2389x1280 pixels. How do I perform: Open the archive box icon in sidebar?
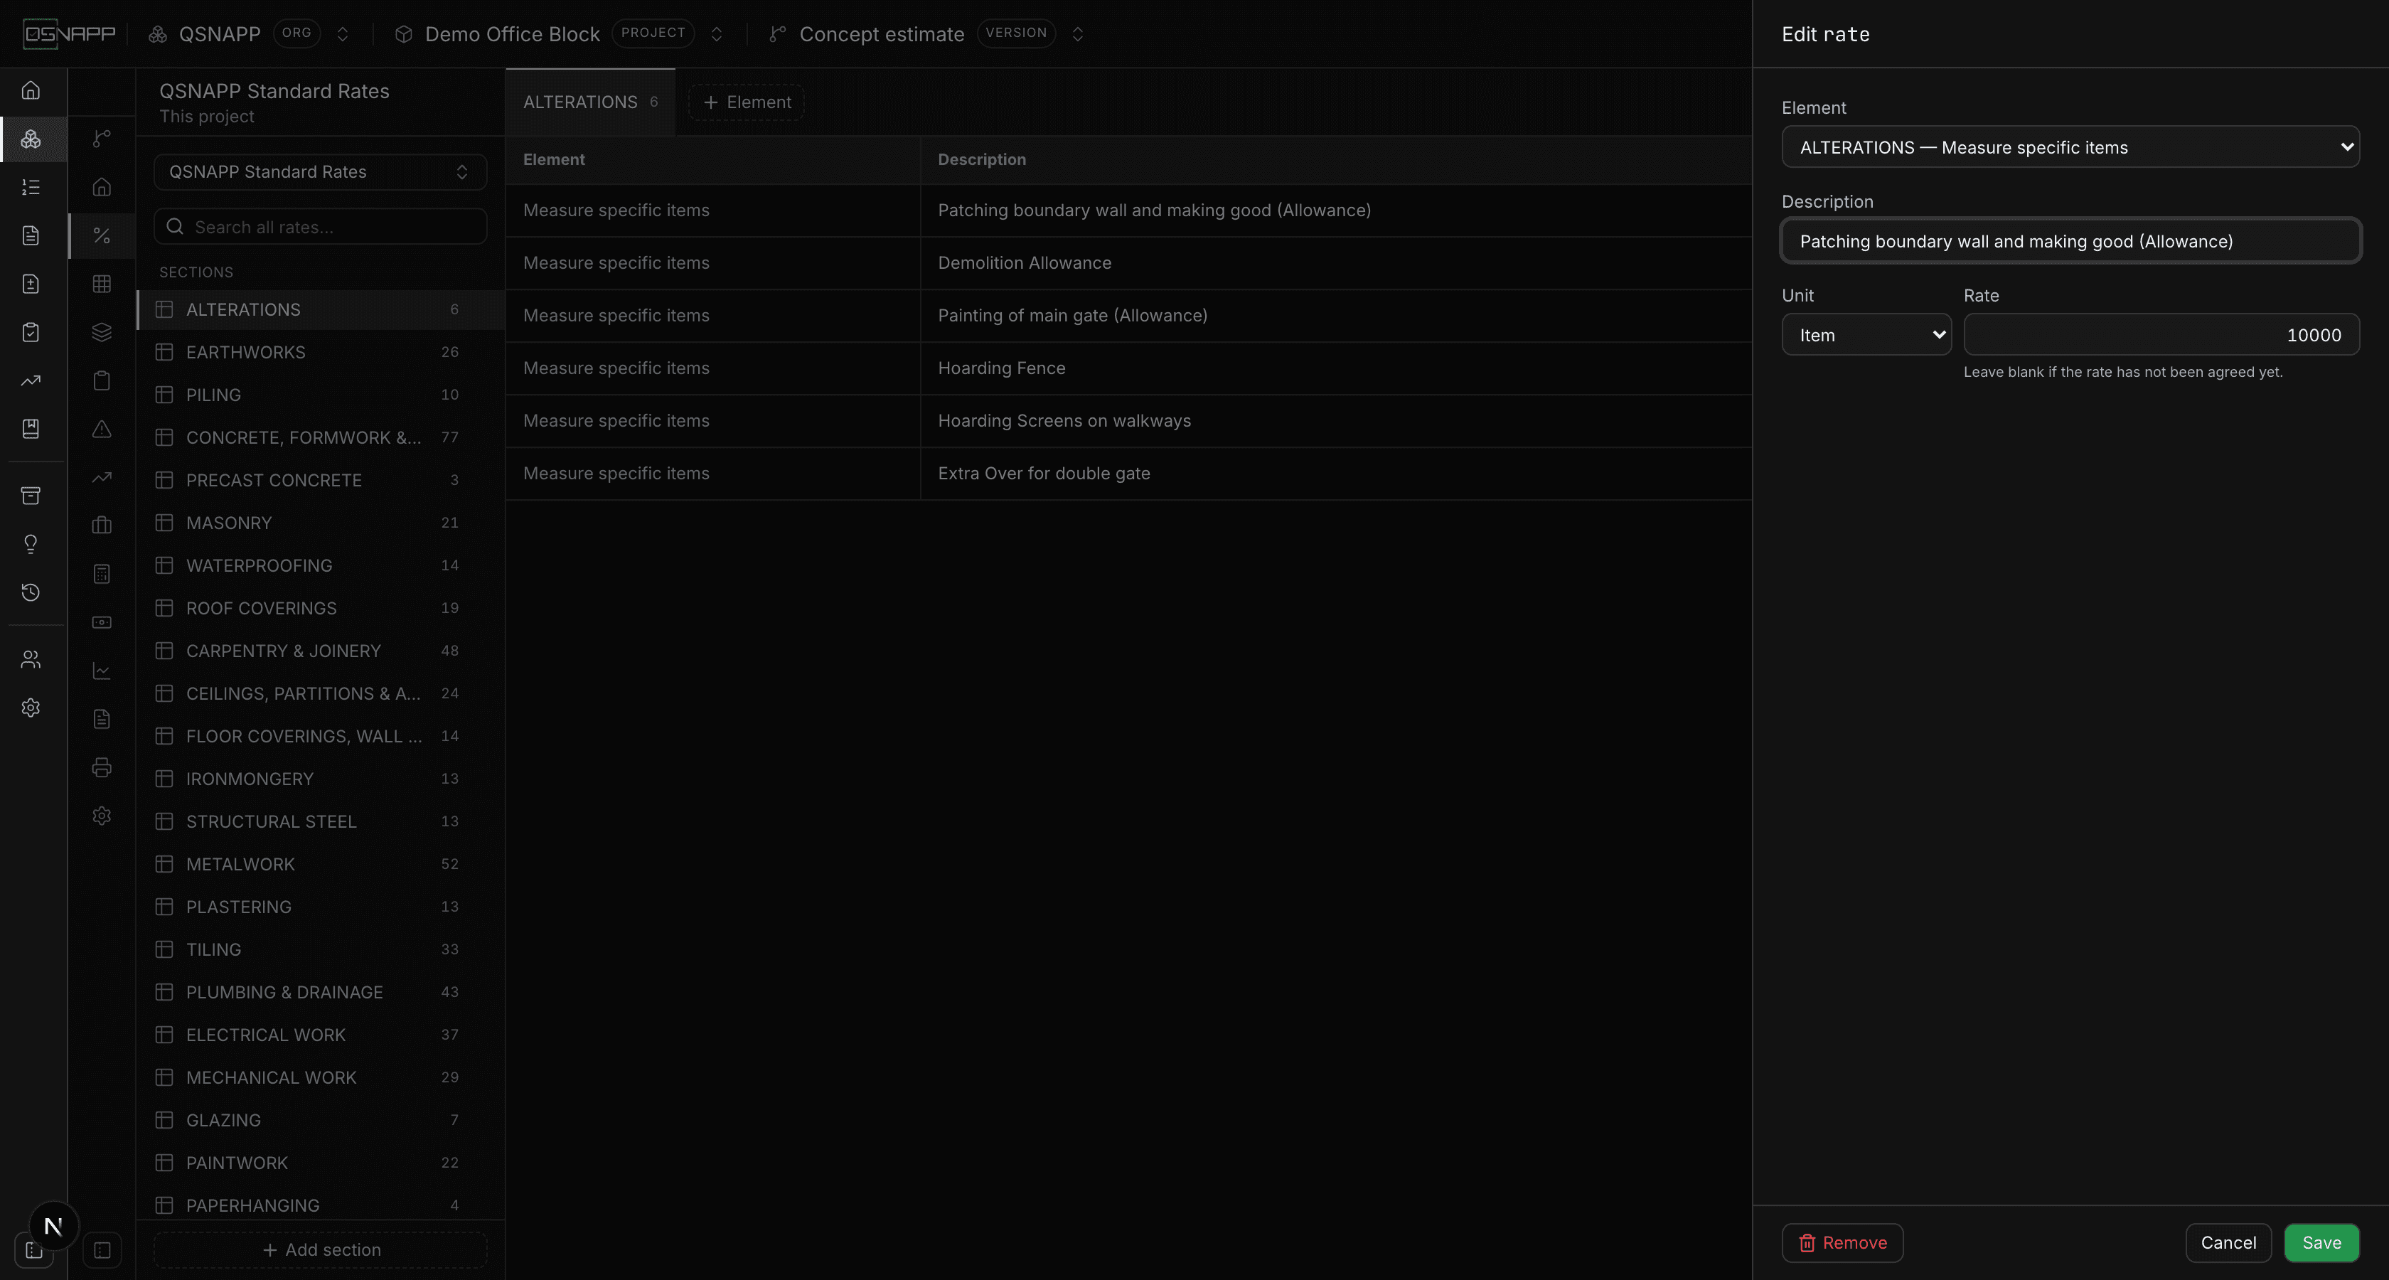31,496
